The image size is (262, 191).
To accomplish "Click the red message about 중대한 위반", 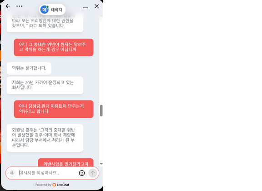I will (54, 47).
